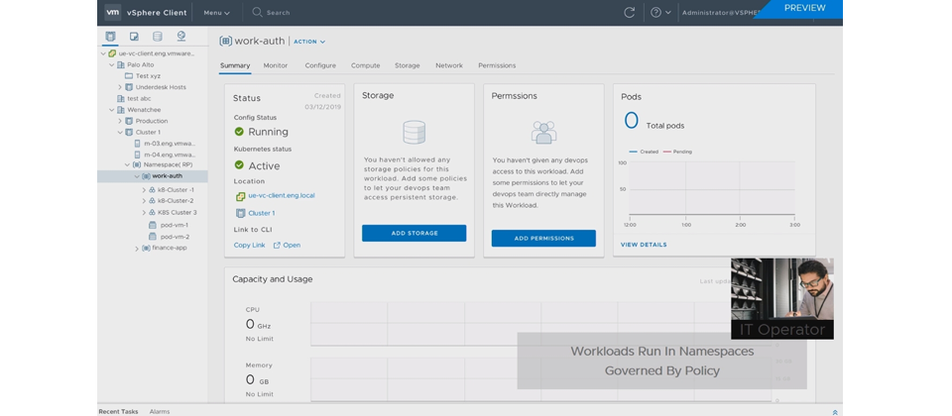Refresh the vSphere Client view

[x=630, y=12]
